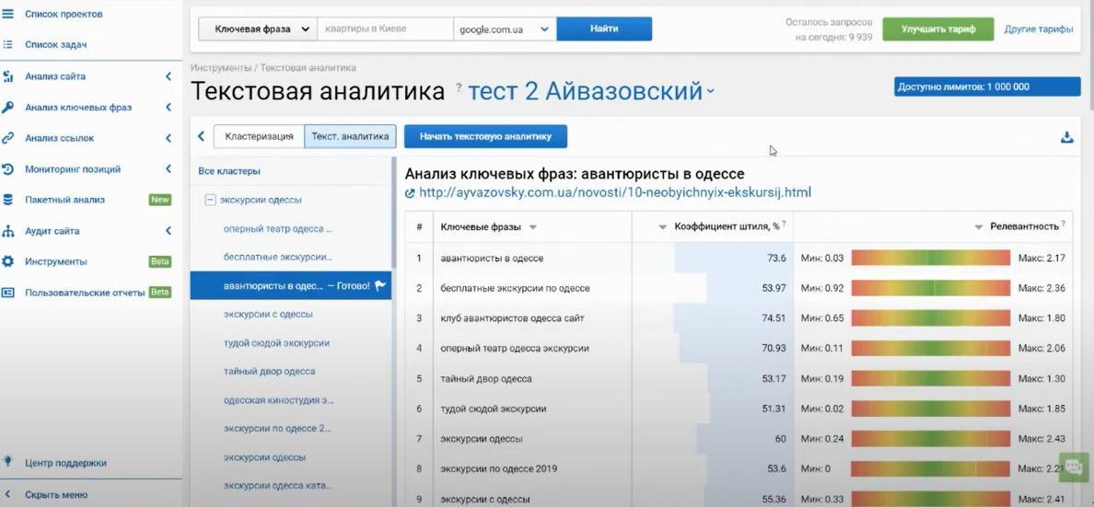Open the Ключевая фраза dropdown
This screenshot has height=507, width=1094.
pyautogui.click(x=258, y=29)
